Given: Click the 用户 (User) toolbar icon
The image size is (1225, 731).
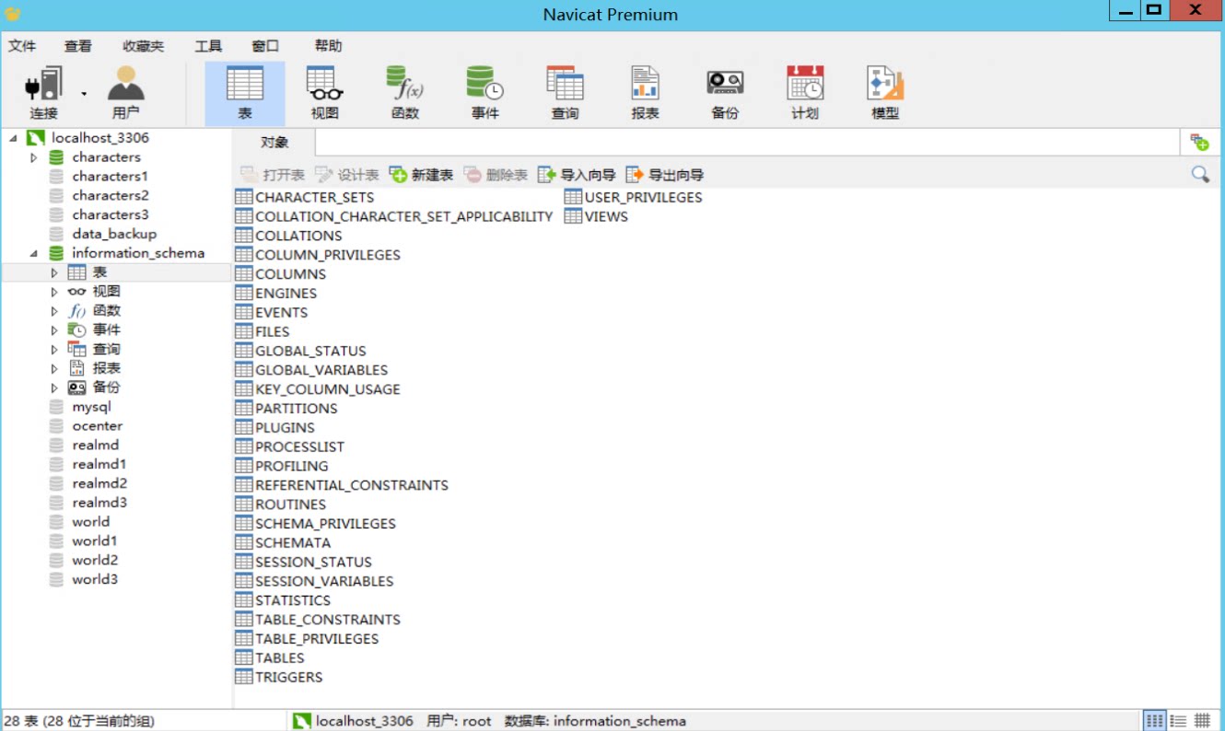Looking at the screenshot, I should click(125, 93).
